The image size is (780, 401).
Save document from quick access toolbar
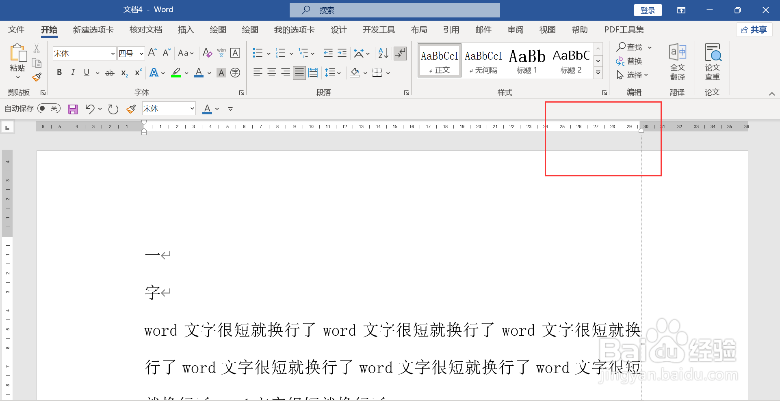[73, 109]
